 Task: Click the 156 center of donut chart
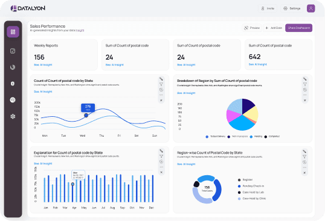(x=207, y=187)
